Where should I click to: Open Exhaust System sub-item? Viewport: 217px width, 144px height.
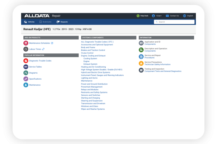[x=90, y=64]
